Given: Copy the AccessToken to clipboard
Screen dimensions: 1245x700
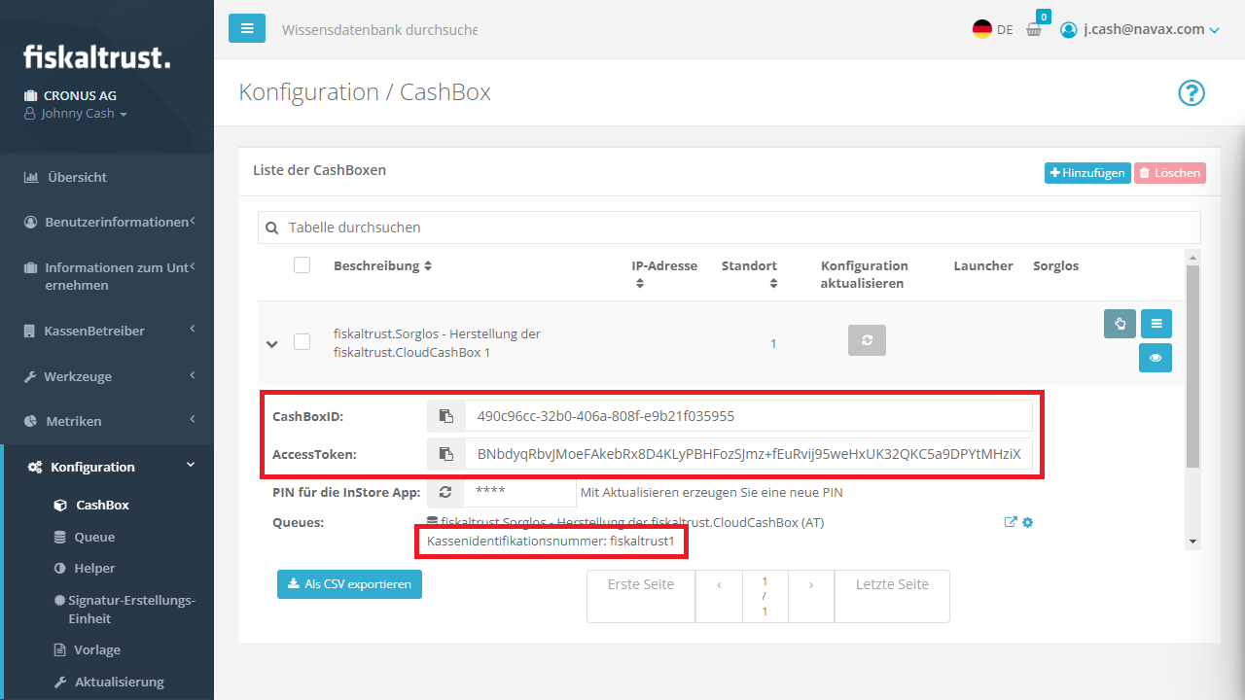Looking at the screenshot, I should coord(446,454).
